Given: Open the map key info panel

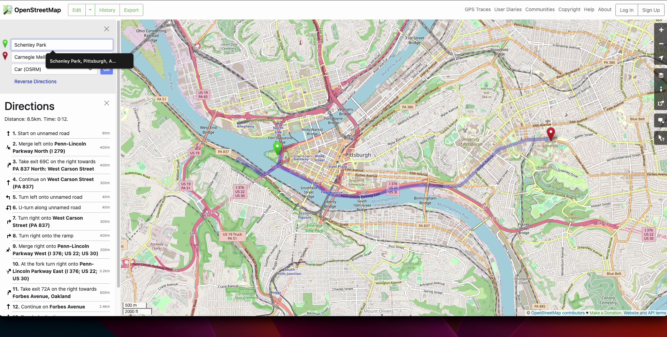Looking at the screenshot, I should 661,89.
